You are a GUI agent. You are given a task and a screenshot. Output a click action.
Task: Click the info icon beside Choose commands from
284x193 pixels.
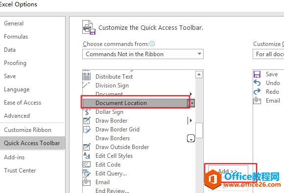pyautogui.click(x=152, y=44)
